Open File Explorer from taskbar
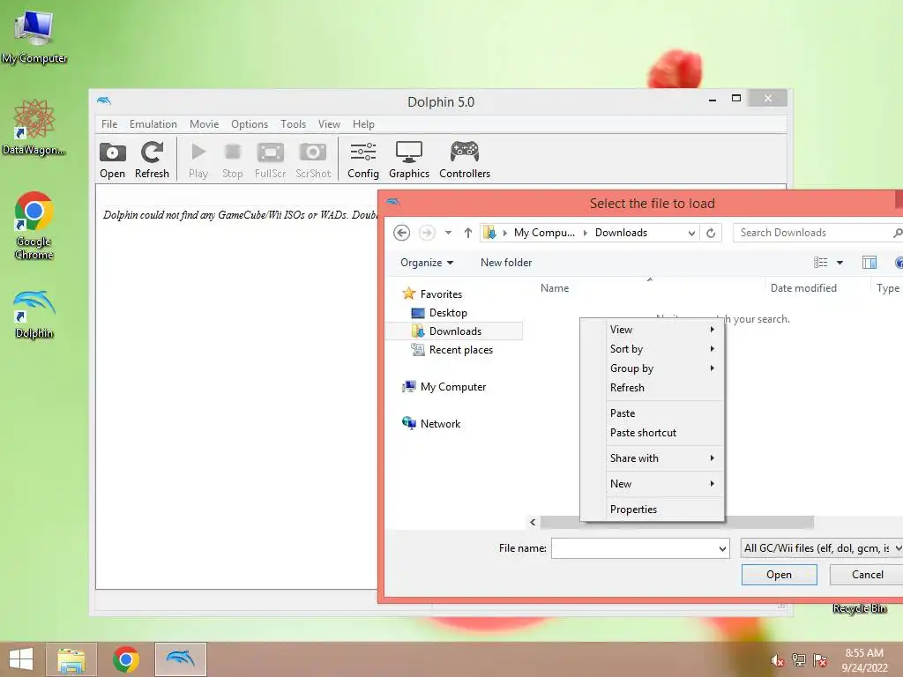The width and height of the screenshot is (903, 677). pyautogui.click(x=71, y=659)
